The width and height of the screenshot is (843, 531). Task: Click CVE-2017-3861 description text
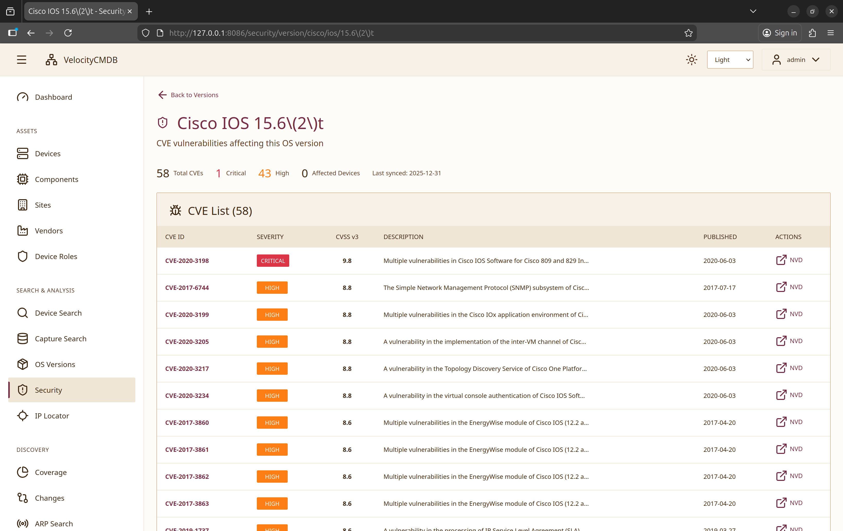486,450
